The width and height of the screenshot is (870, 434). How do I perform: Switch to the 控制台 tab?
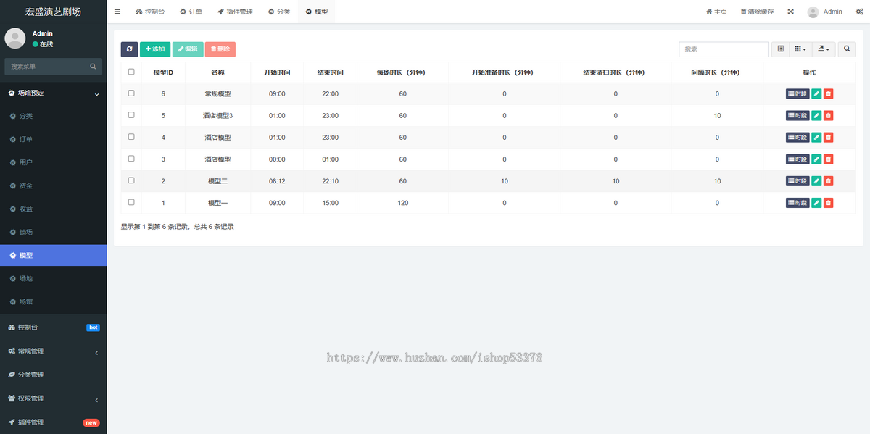[x=150, y=12]
